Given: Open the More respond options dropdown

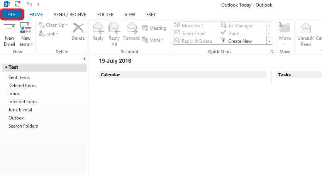Looking at the screenshot, I should (x=153, y=40).
